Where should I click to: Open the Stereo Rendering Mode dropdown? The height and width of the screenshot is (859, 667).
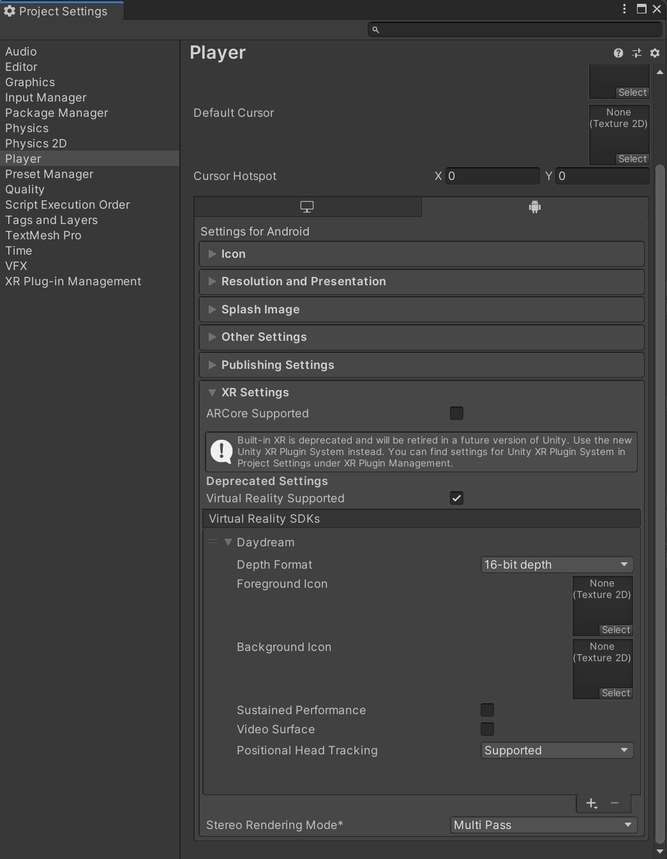(x=543, y=825)
